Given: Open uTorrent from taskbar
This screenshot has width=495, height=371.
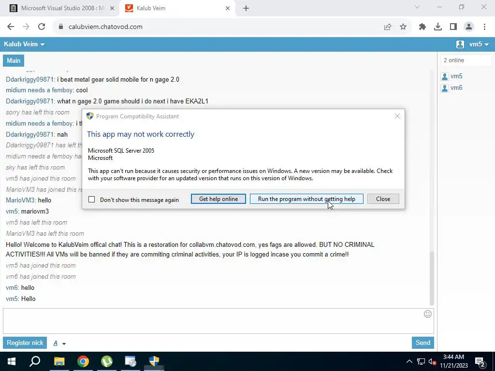Looking at the screenshot, I should tap(107, 361).
